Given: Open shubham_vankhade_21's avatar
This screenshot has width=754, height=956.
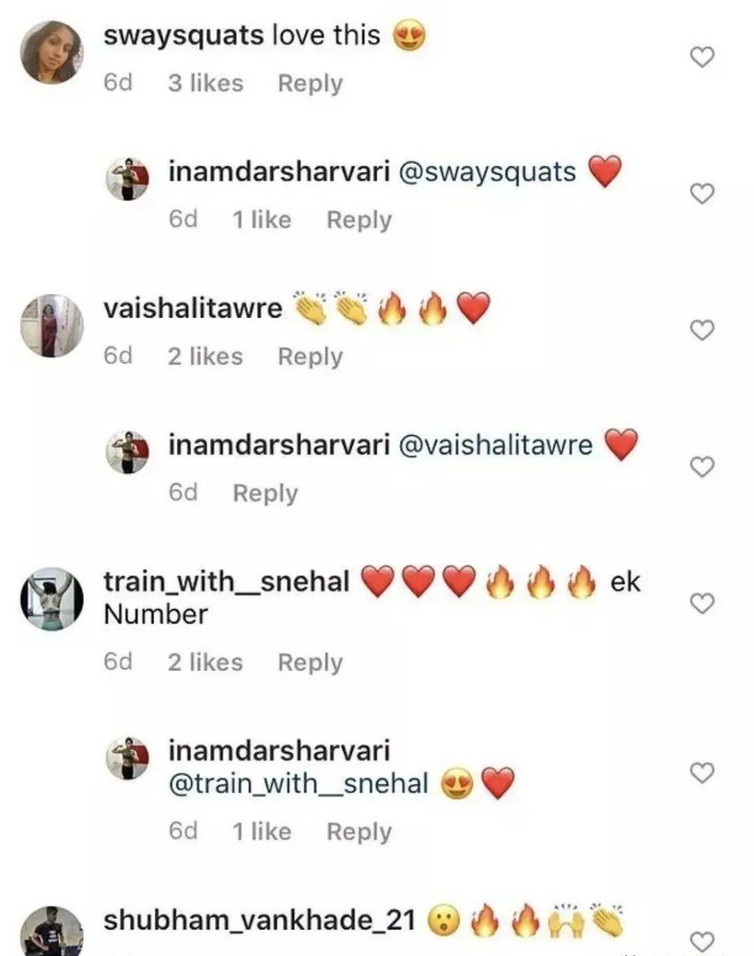Looking at the screenshot, I should pyautogui.click(x=52, y=932).
